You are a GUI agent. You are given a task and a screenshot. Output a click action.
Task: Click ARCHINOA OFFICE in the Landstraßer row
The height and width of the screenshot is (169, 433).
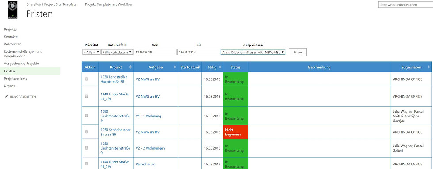[x=407, y=79]
